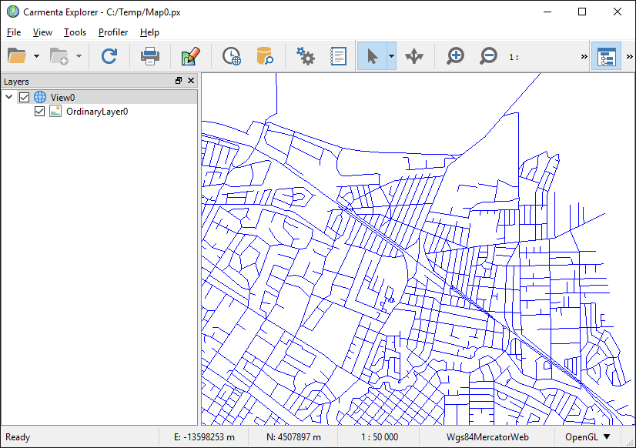Click the database search icon
The height and width of the screenshot is (448, 636).
265,56
